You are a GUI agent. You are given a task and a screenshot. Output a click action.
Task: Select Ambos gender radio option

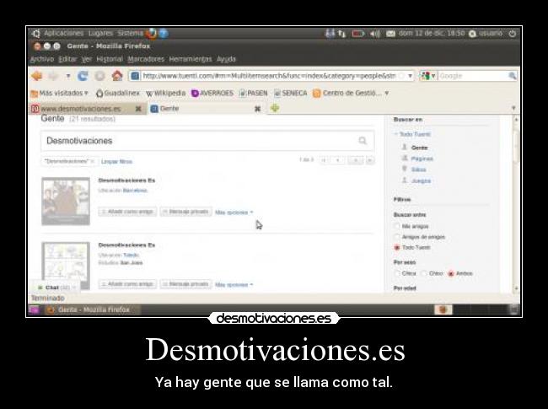coord(451,273)
